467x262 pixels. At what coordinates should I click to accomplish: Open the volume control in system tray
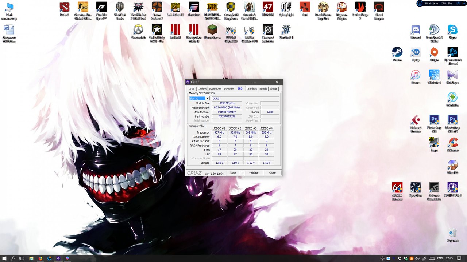(x=417, y=258)
